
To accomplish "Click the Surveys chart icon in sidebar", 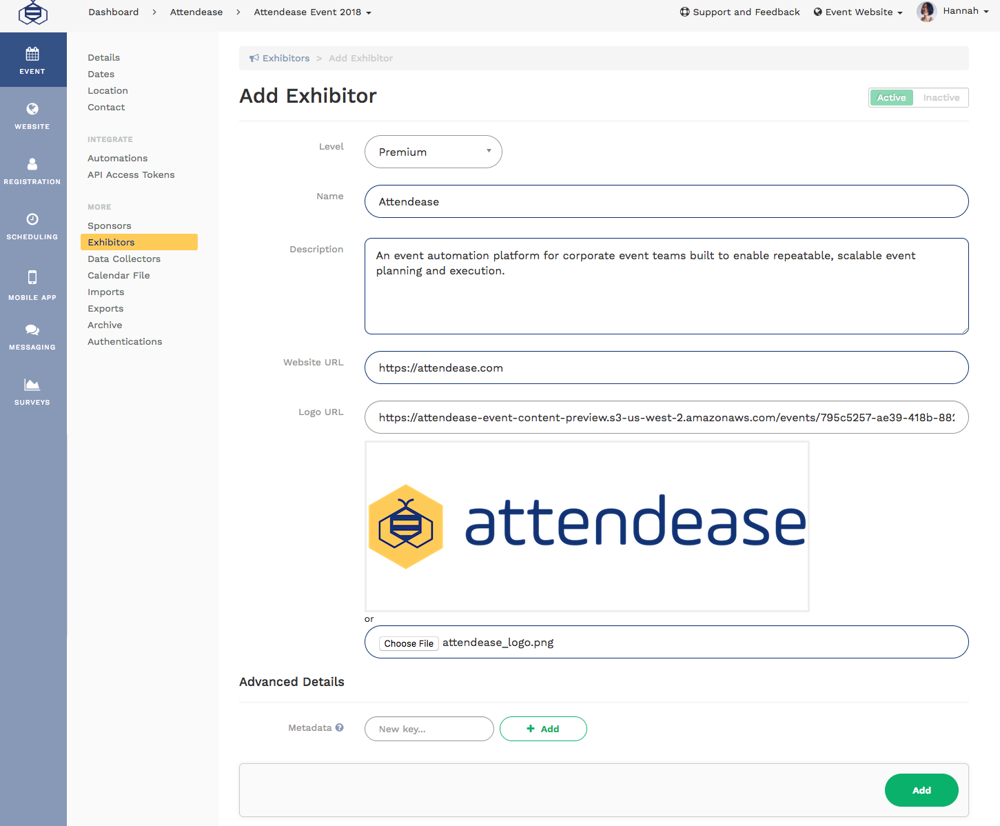I will coord(32,385).
